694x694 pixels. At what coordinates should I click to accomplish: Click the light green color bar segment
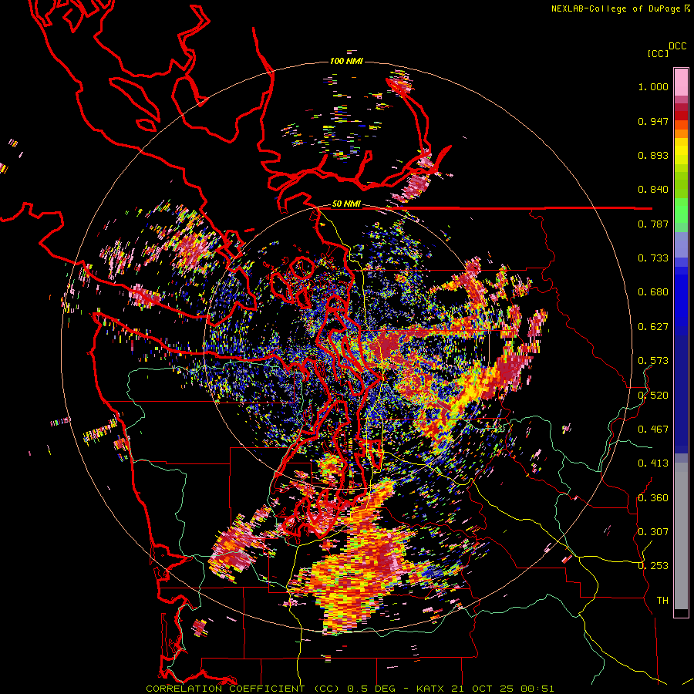(x=681, y=211)
